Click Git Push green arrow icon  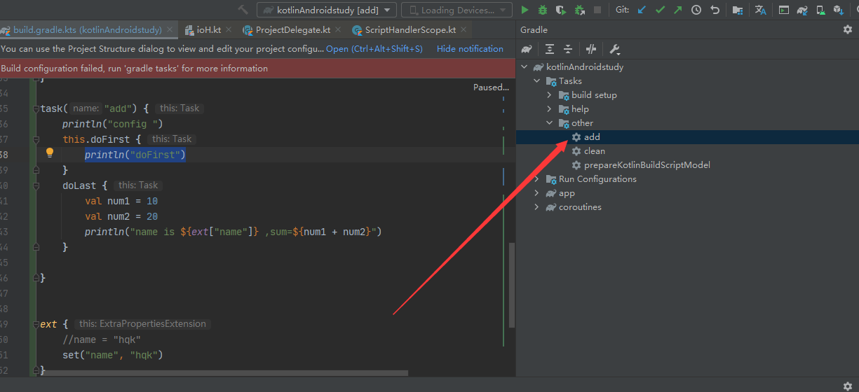[677, 10]
